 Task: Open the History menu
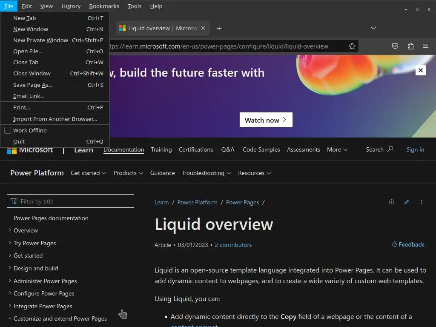coord(71,6)
